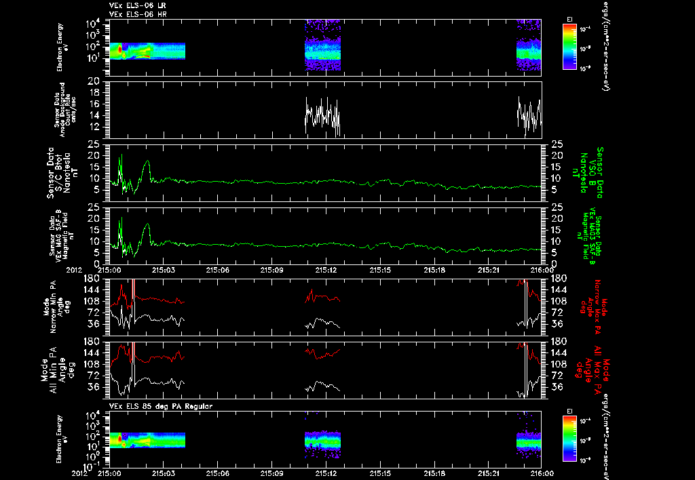This screenshot has height=480, width=695.
Task: Click the ELS-06 HR spectrogram block near 215:12
Action: [322, 45]
